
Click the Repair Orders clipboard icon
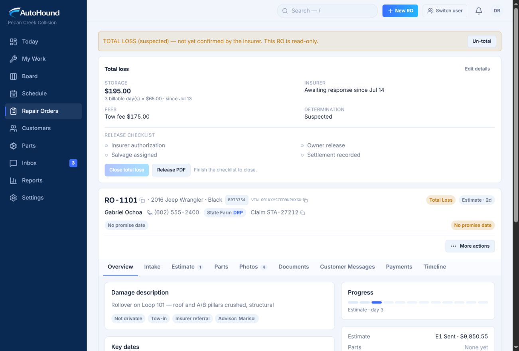(14, 111)
